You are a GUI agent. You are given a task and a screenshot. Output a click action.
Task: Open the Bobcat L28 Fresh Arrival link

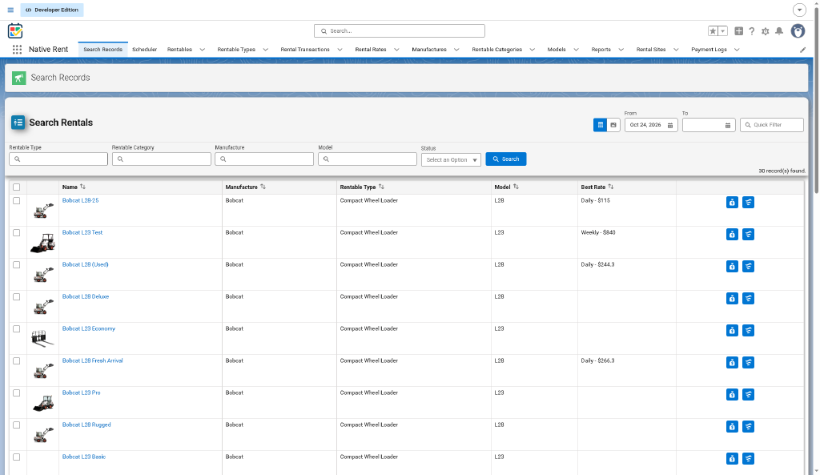(93, 360)
